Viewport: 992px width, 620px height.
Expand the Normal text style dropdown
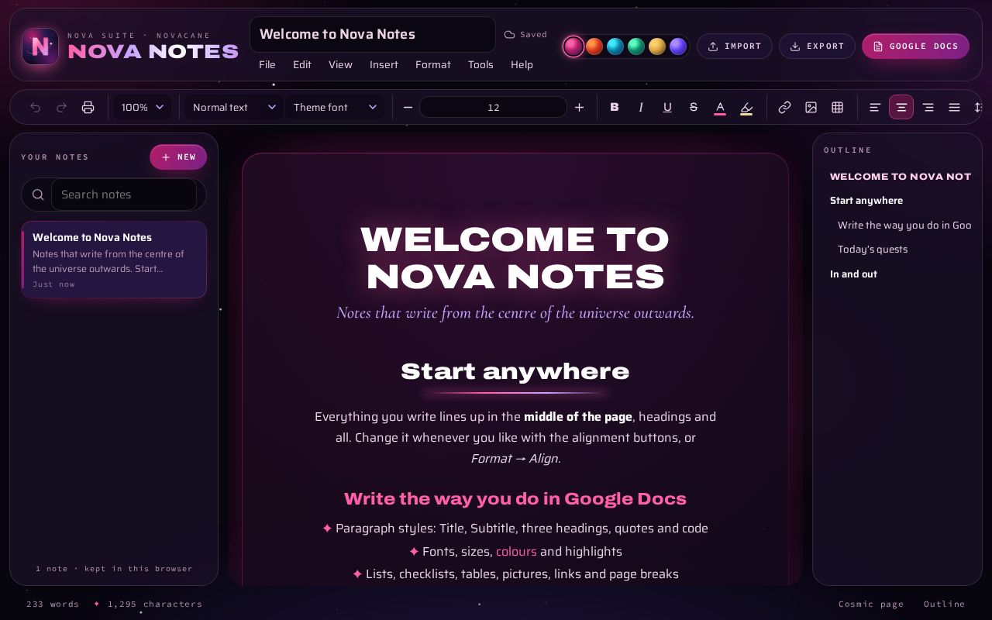coord(234,107)
